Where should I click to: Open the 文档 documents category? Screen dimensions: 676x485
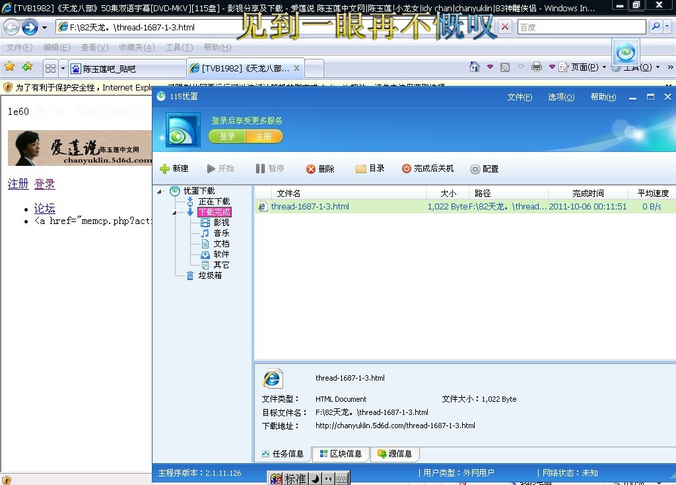(x=221, y=244)
